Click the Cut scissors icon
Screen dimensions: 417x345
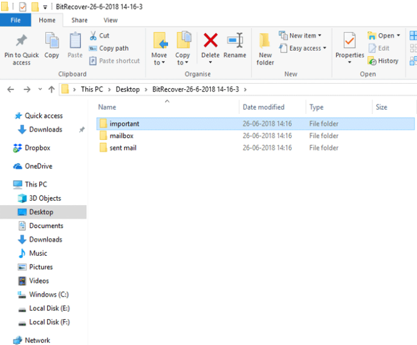pos(93,36)
